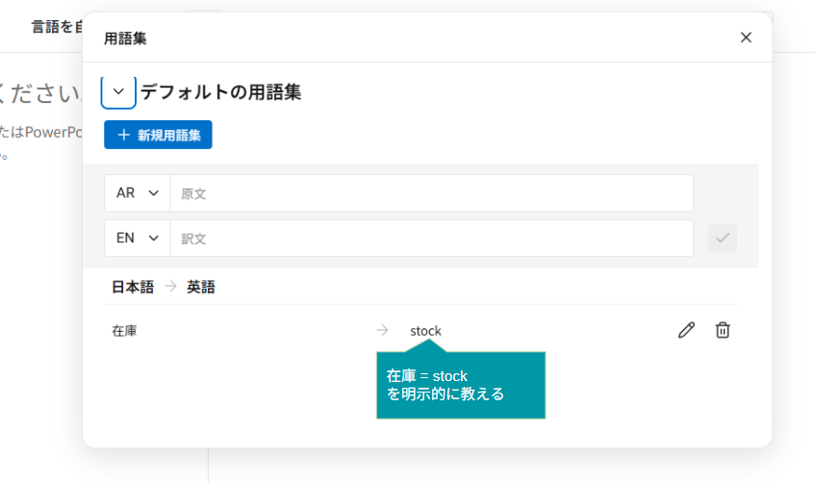Create a 新規用語集

tap(158, 135)
